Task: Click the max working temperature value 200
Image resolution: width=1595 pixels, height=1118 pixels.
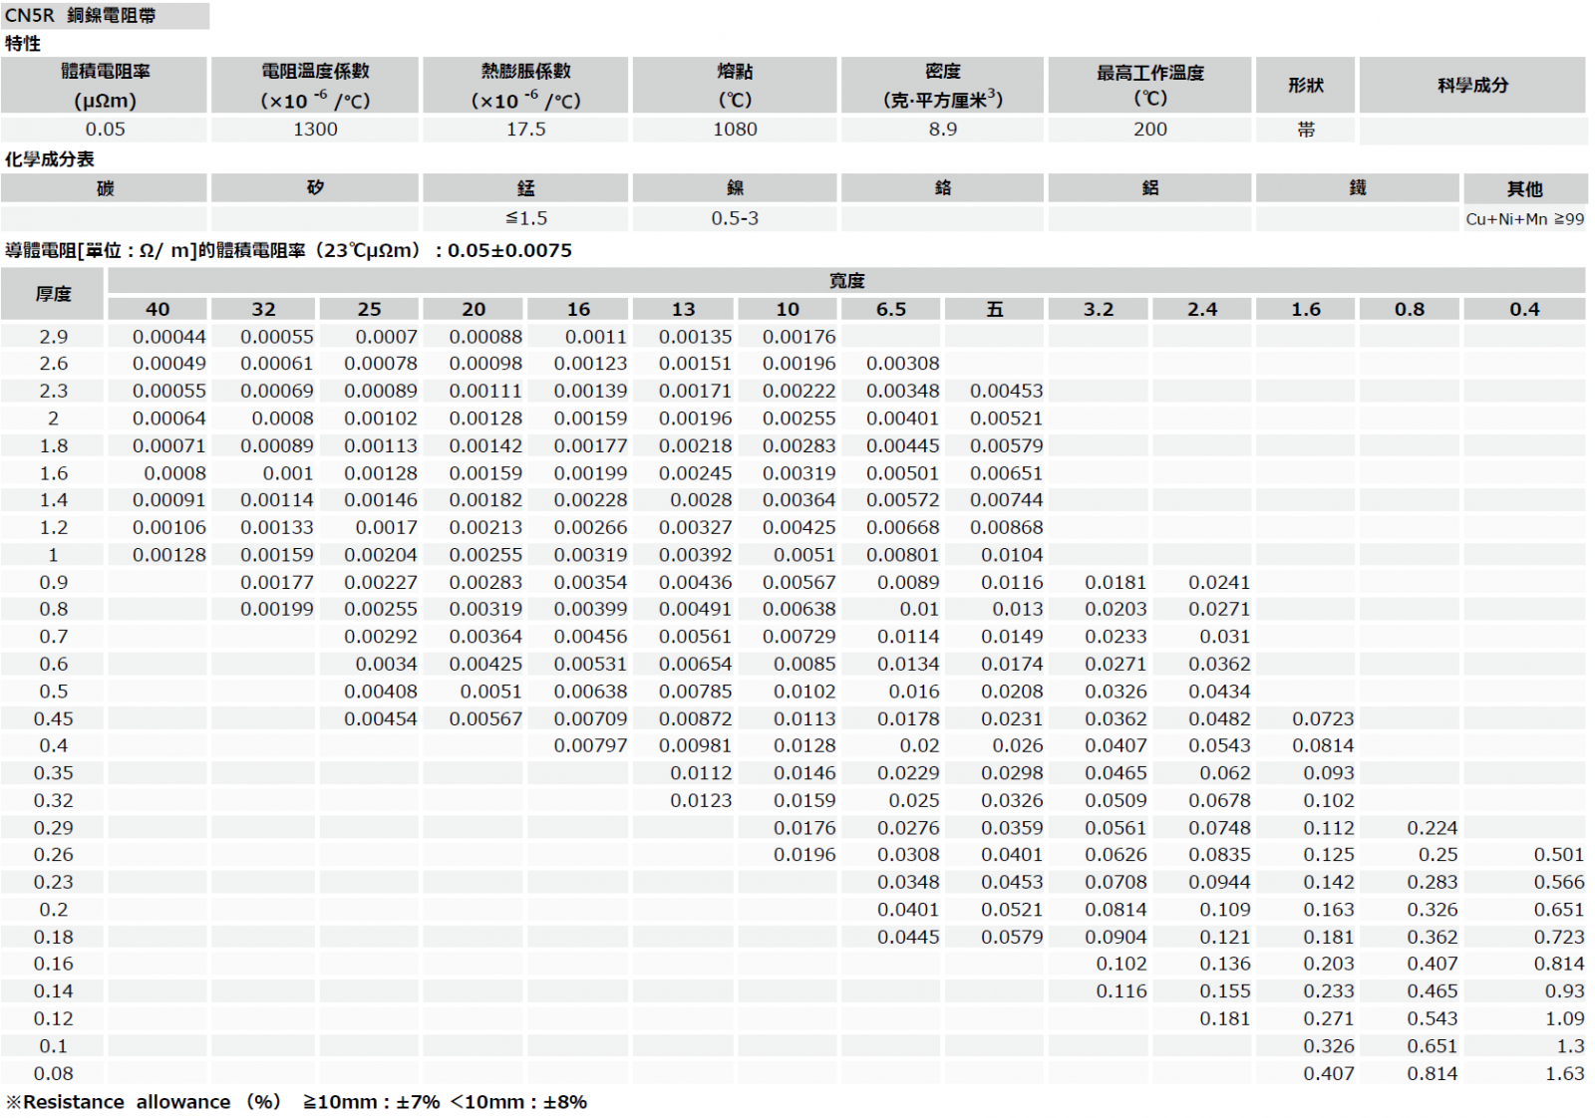Action: [x=1149, y=130]
